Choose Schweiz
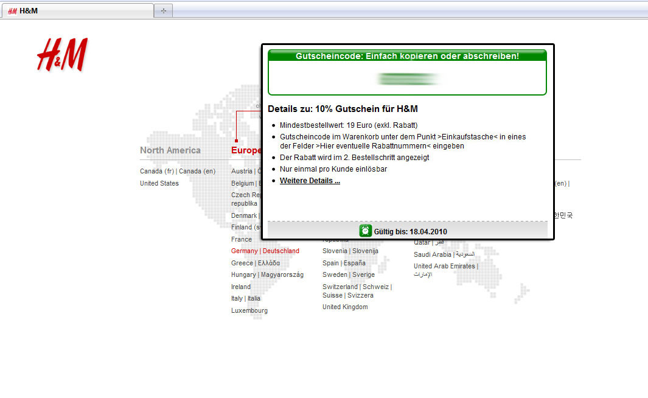Viewport: 648px width, 398px height. [375, 287]
